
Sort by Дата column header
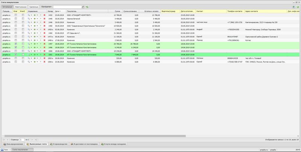pyautogui.click(x=60, y=12)
